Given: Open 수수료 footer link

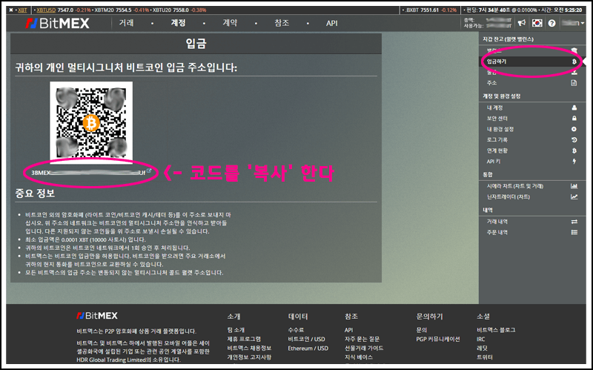Looking at the screenshot, I should coord(296,330).
